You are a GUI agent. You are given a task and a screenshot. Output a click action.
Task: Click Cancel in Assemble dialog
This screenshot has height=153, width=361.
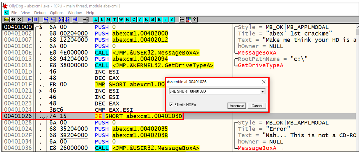coord(257,106)
